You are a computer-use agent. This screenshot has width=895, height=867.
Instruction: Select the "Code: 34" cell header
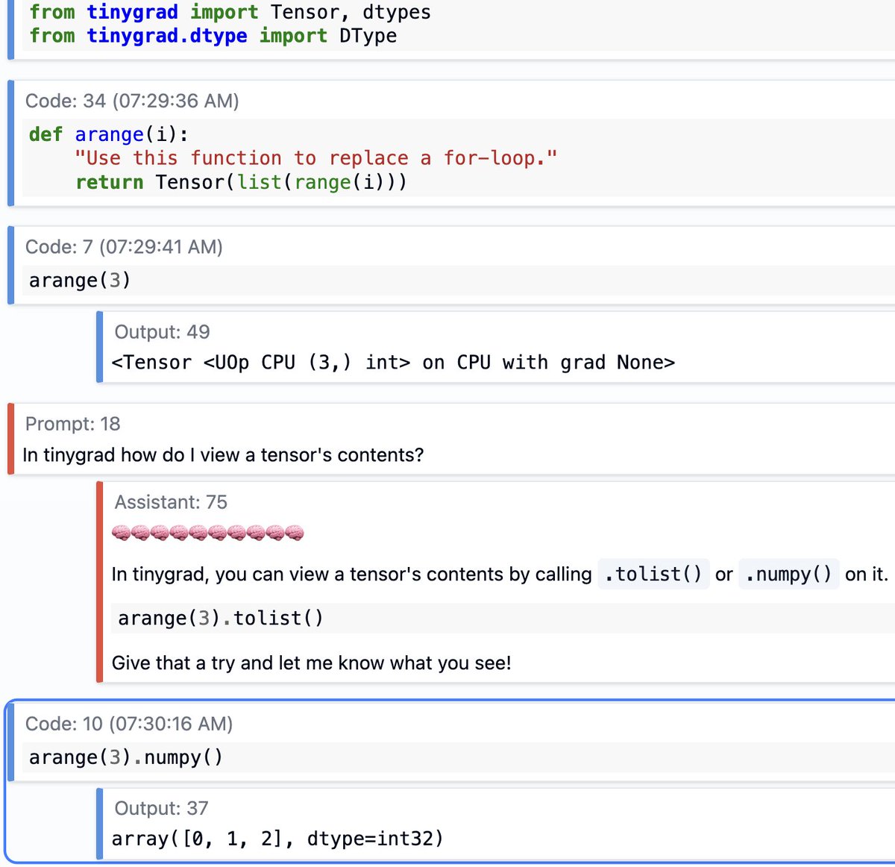click(x=132, y=101)
